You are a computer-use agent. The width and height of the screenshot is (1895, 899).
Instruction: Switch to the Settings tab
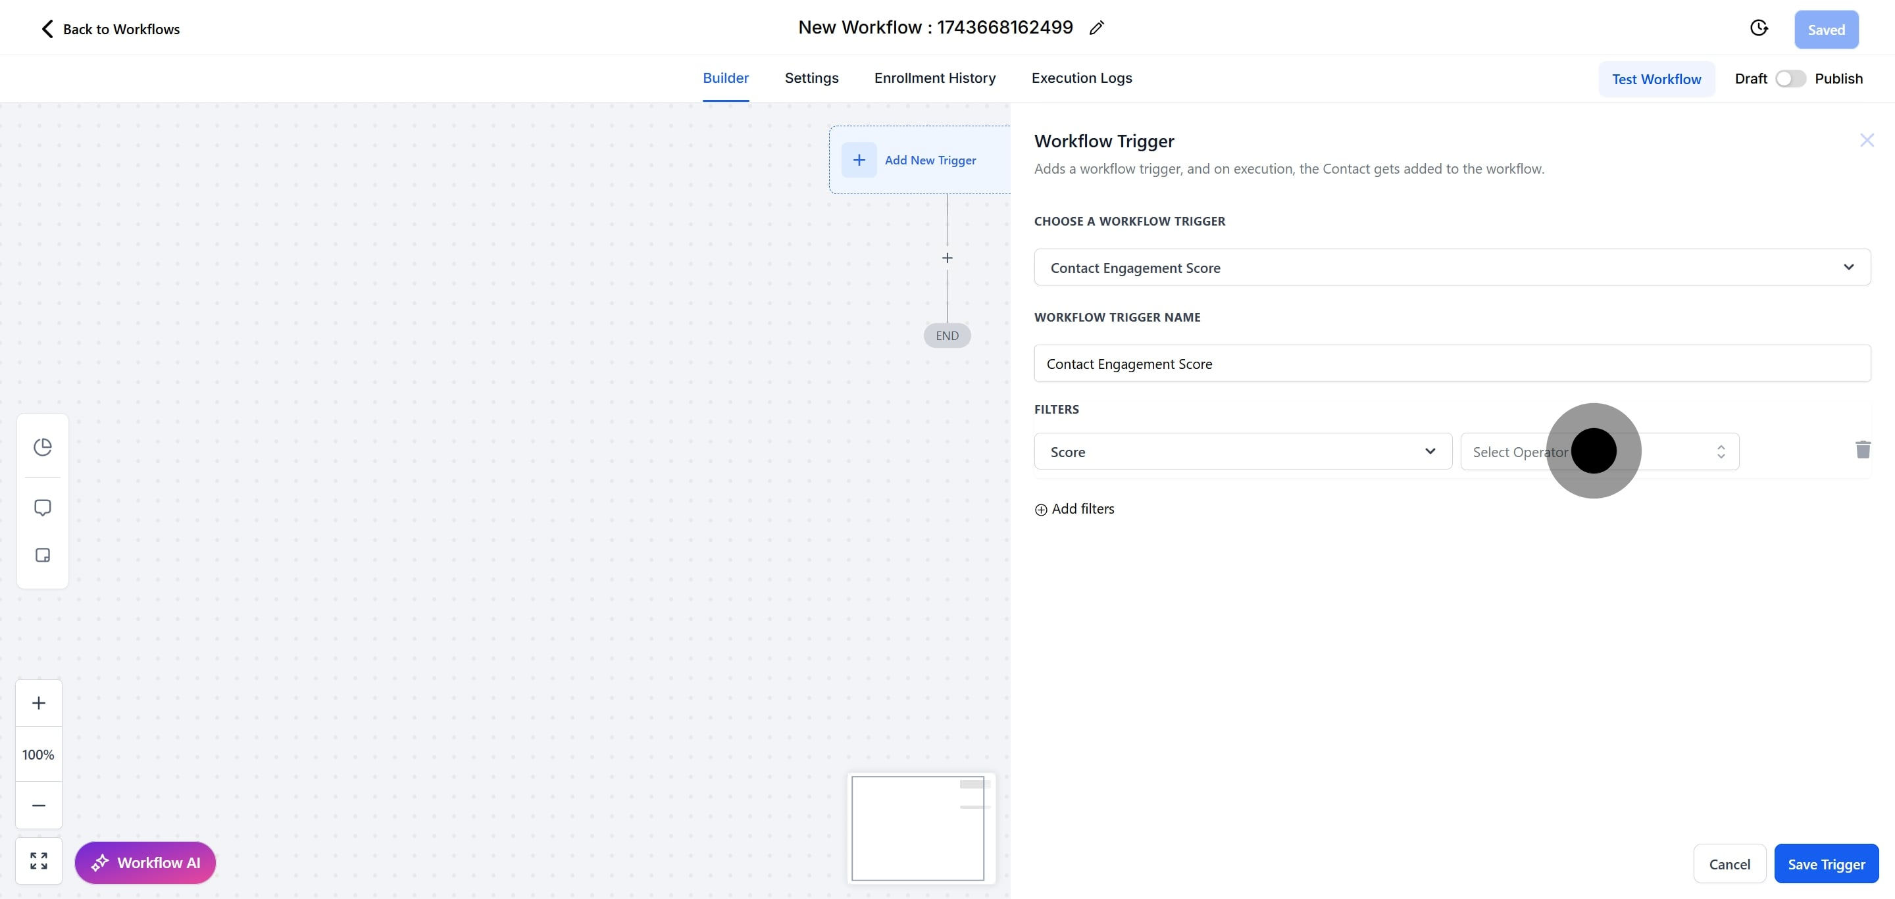point(811,78)
